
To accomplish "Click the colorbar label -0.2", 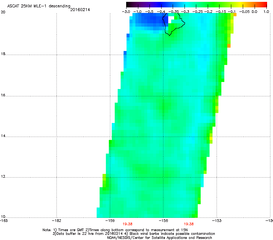I will (208, 12).
